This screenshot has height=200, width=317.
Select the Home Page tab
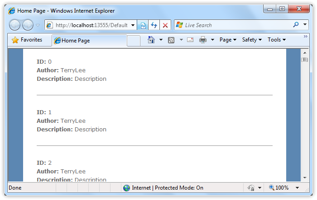point(89,41)
